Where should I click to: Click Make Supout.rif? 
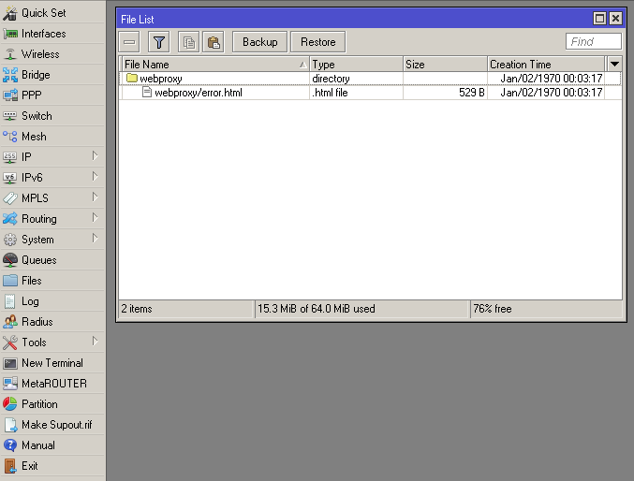[52, 425]
